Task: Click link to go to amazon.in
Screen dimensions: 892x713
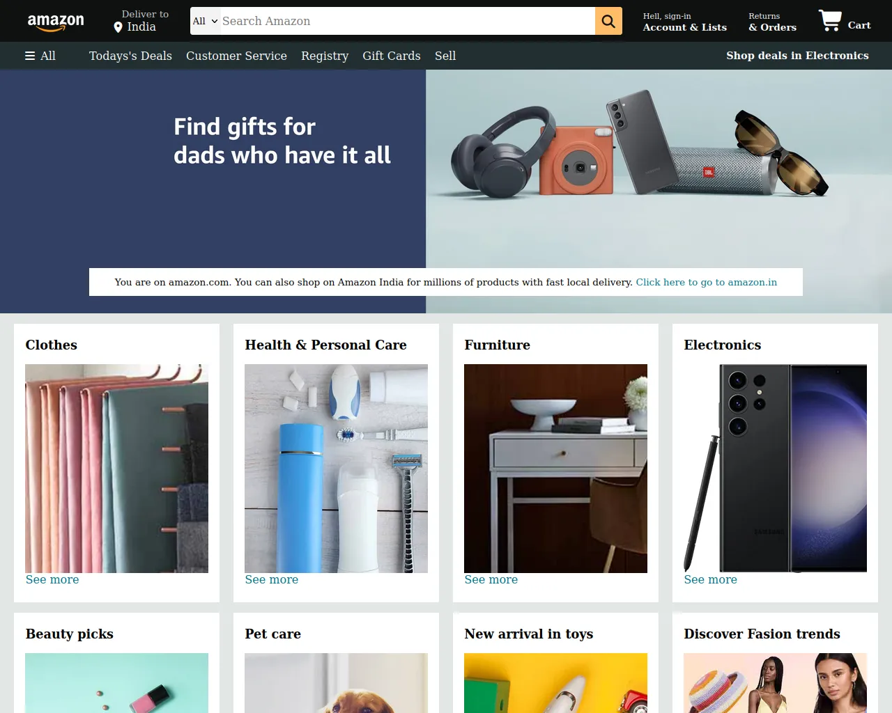Action: [x=706, y=282]
